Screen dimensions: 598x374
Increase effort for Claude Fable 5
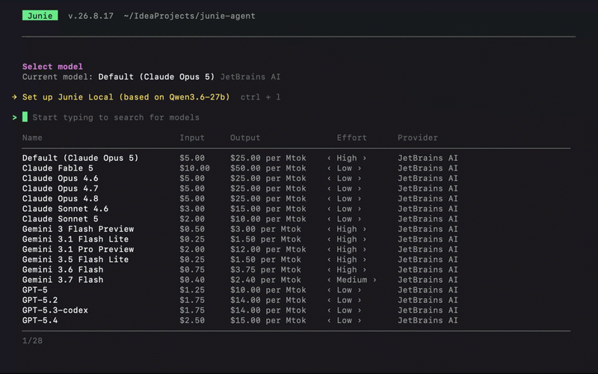pos(360,168)
